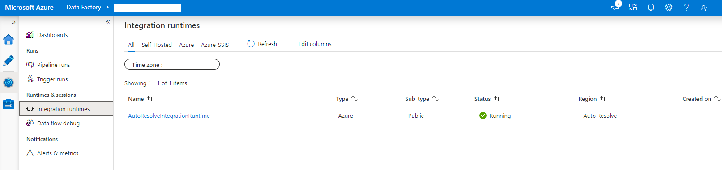This screenshot has height=170, width=722.
Task: Click the Edit columns list icon
Action: pyautogui.click(x=291, y=44)
